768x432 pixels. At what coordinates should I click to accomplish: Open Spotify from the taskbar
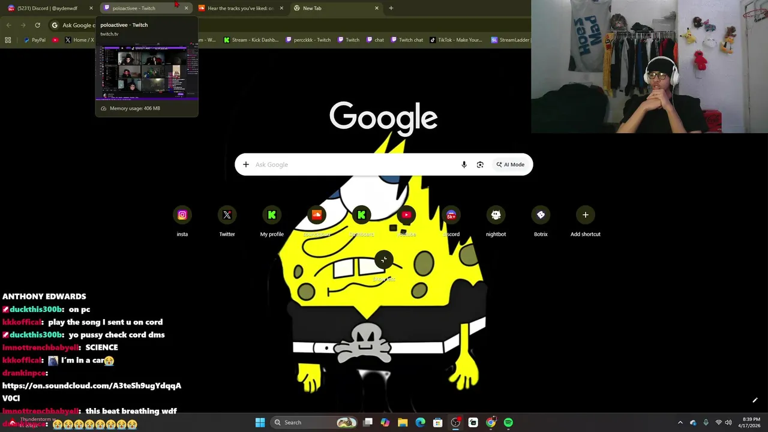[x=508, y=422]
